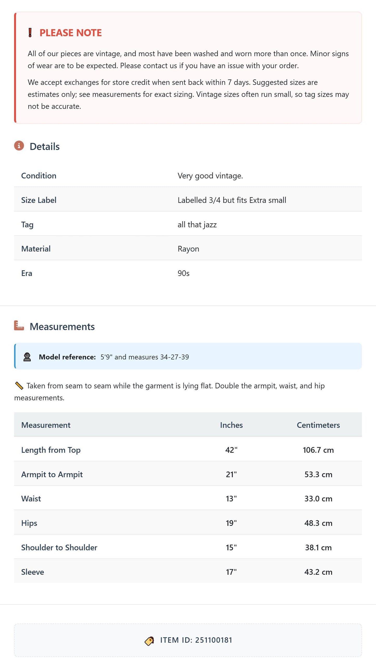Screen dimensions: 376x669
Task: Click the Measurement column header
Action: click(x=46, y=425)
